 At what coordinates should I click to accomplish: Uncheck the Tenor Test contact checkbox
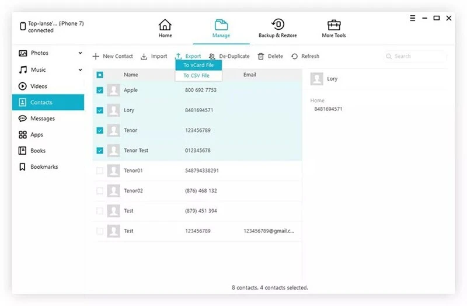click(100, 151)
